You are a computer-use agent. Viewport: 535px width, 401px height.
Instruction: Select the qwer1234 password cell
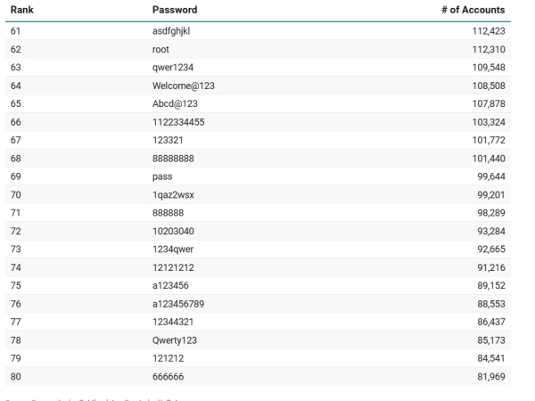point(173,67)
